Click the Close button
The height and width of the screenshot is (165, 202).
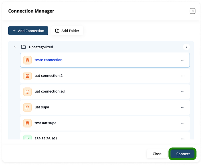pos(157,154)
